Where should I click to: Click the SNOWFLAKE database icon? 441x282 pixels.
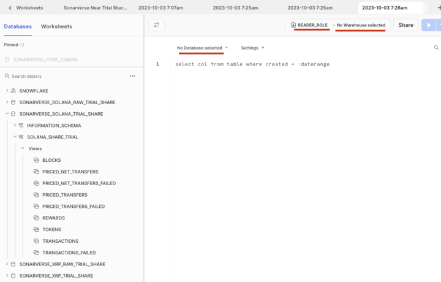(13, 91)
